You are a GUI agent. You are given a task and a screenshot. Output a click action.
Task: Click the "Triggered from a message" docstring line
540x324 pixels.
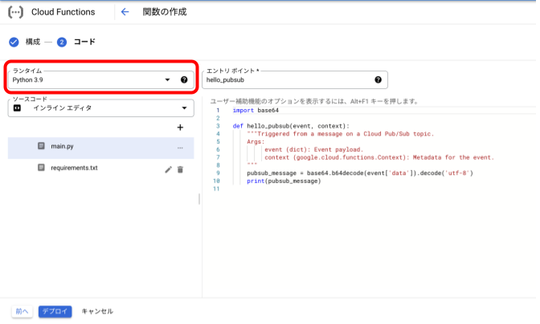(x=340, y=134)
